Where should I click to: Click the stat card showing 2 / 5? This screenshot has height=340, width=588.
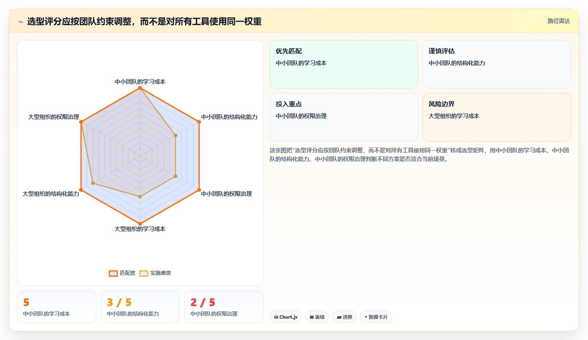[224, 307]
